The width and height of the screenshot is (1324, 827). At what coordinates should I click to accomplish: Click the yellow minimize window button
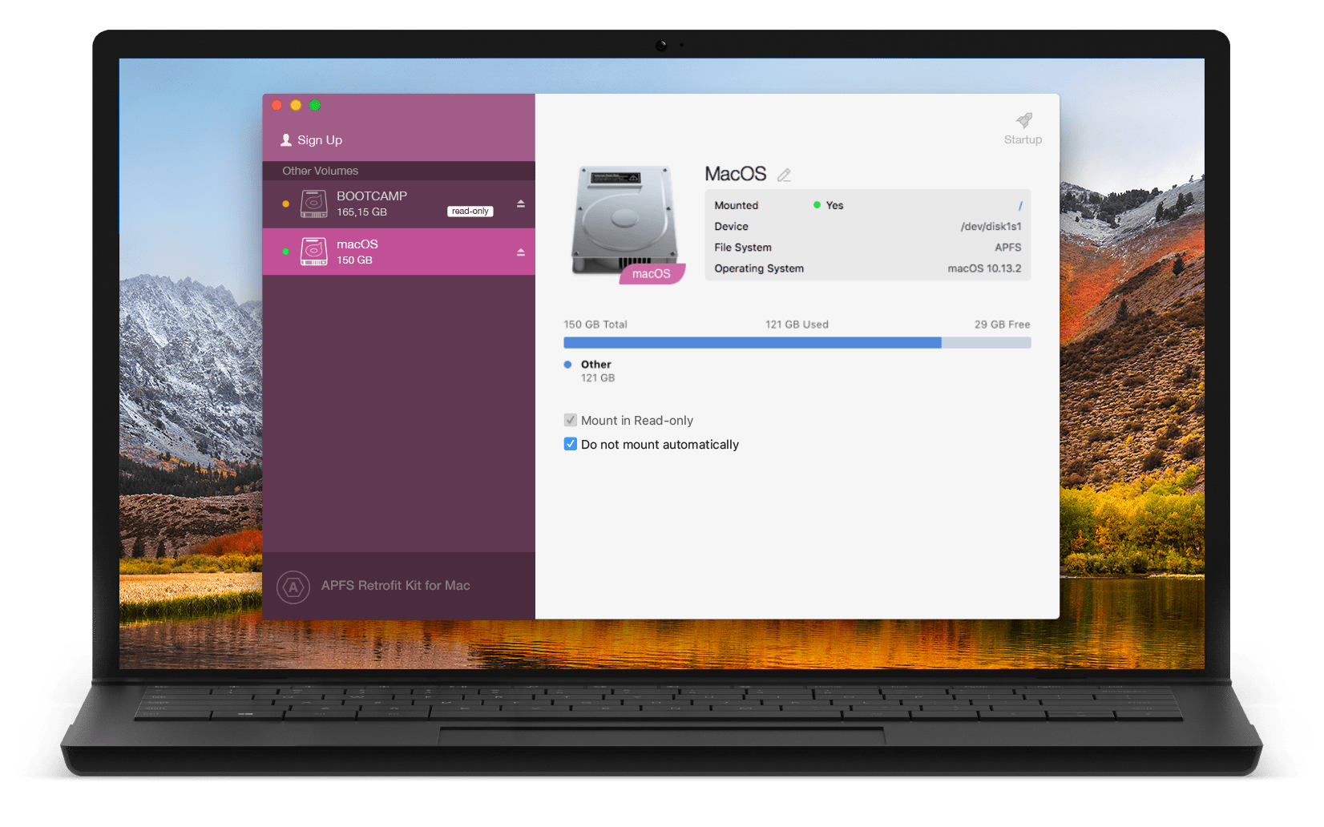pos(296,105)
